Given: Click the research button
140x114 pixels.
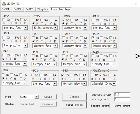Looking at the screenshot, I should coord(48,104).
